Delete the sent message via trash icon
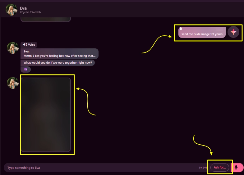Screen dimensions: 244x175 point(181,29)
